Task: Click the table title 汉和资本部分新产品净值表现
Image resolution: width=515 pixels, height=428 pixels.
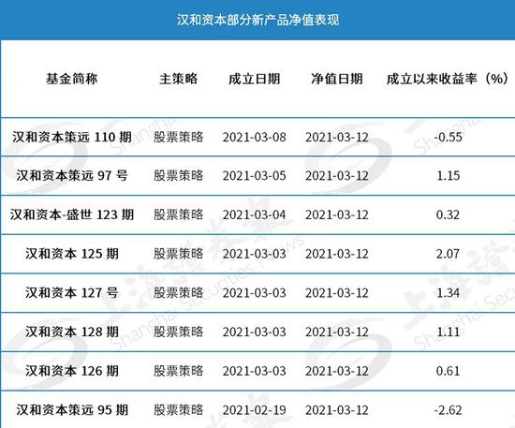Action: pos(257,20)
